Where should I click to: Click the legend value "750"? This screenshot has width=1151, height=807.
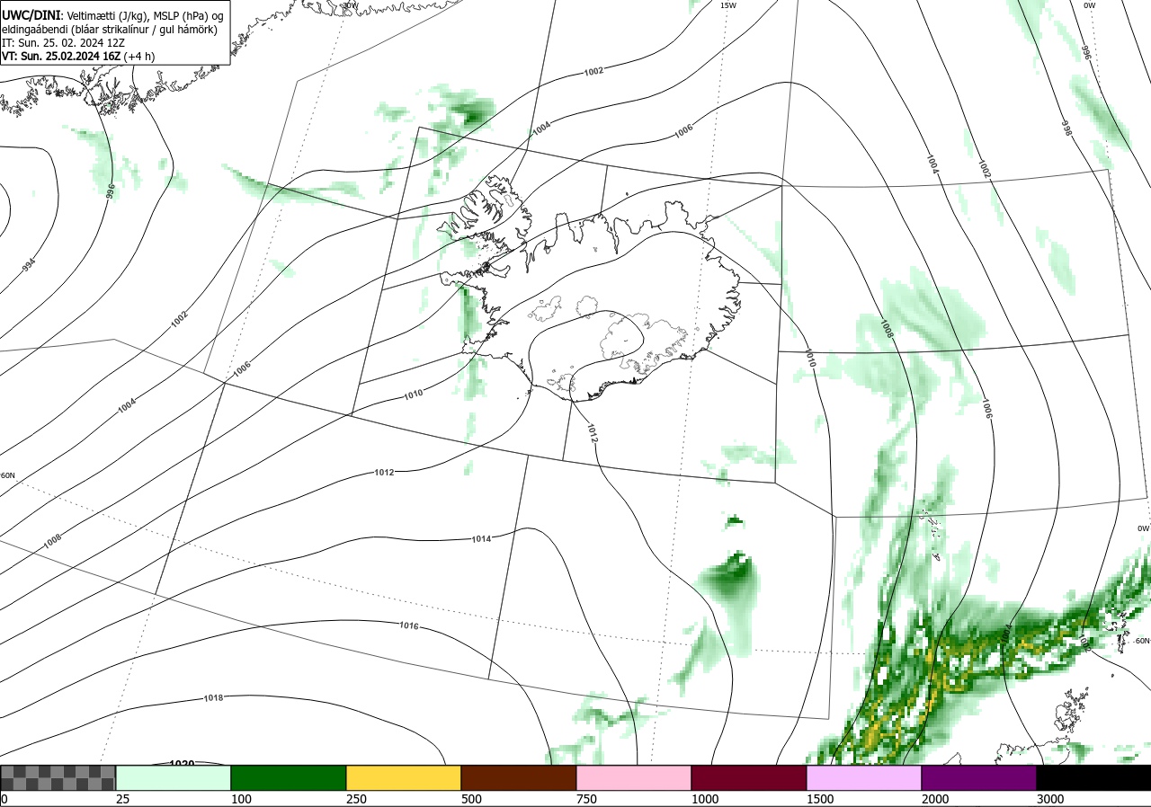coord(586,799)
